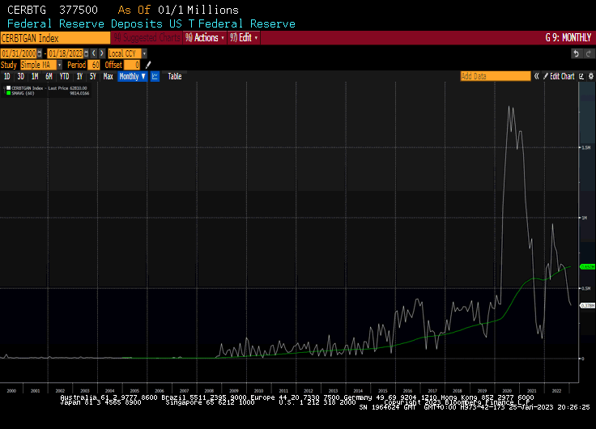Click the green SMAVG legend swatch
The width and height of the screenshot is (596, 429).
point(7,93)
